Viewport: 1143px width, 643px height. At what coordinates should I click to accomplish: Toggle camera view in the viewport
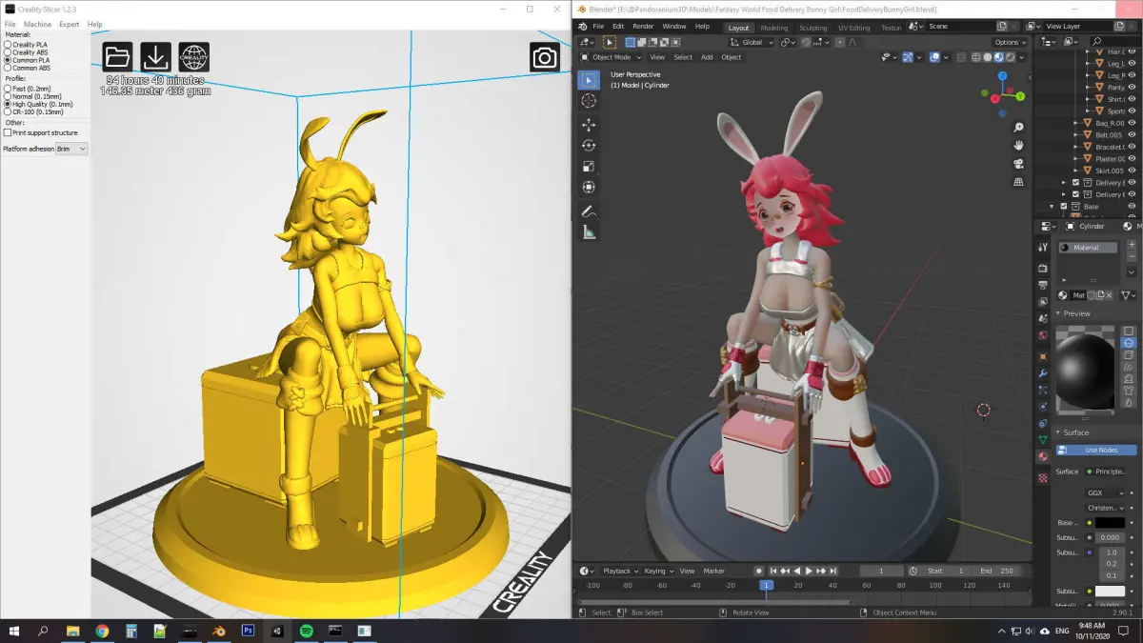click(1018, 164)
